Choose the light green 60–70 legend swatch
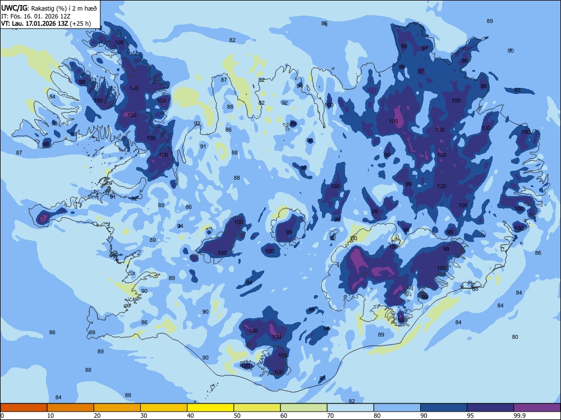The height and width of the screenshot is (420, 561). 304,408
